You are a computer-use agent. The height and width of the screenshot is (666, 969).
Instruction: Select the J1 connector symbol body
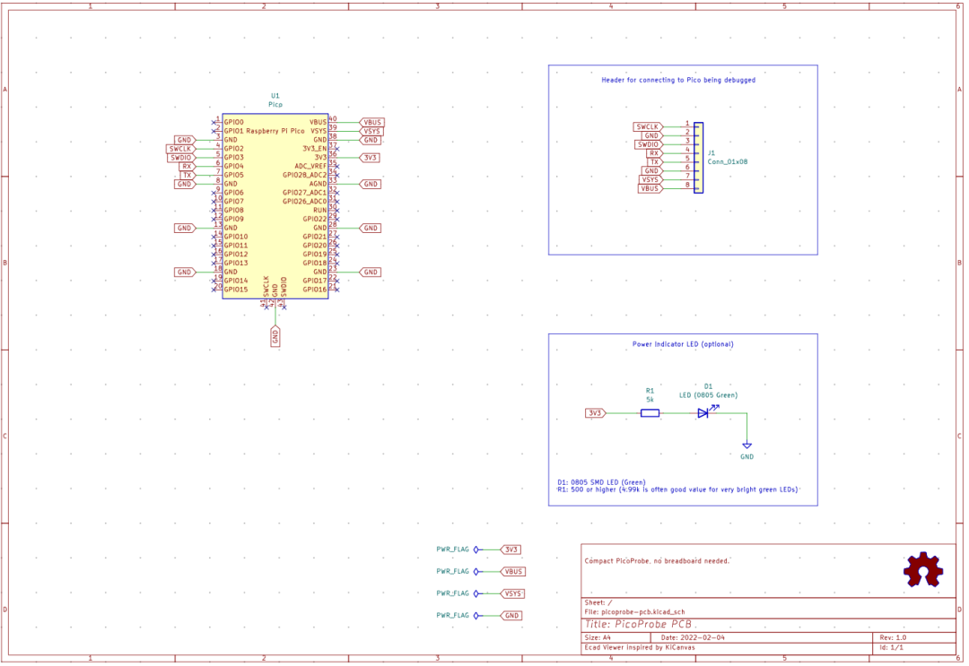[x=698, y=158]
